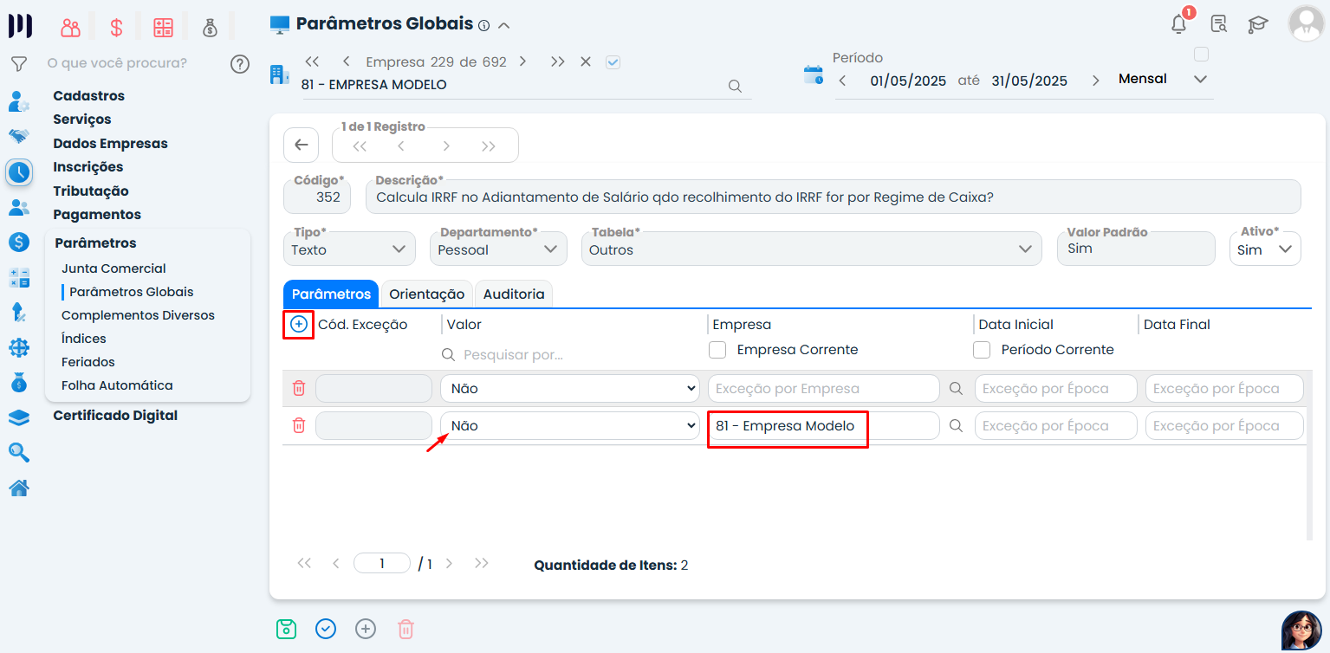1330x653 pixels.
Task: Enable the Período Corrente checkbox
Action: click(x=982, y=350)
